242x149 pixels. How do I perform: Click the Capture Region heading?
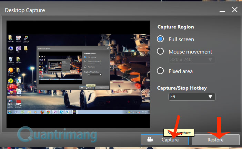(175, 27)
